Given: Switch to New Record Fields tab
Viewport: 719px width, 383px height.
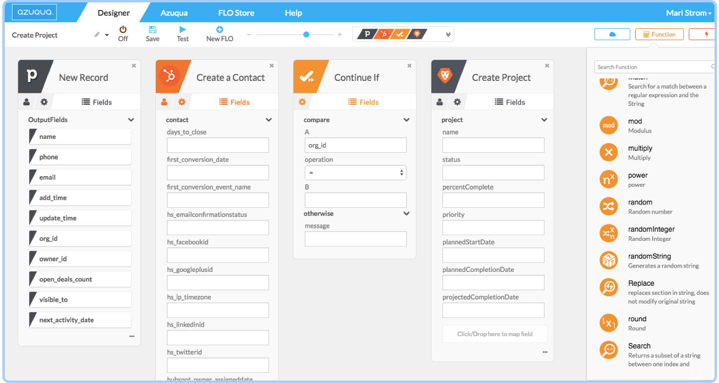Looking at the screenshot, I should [x=96, y=102].
